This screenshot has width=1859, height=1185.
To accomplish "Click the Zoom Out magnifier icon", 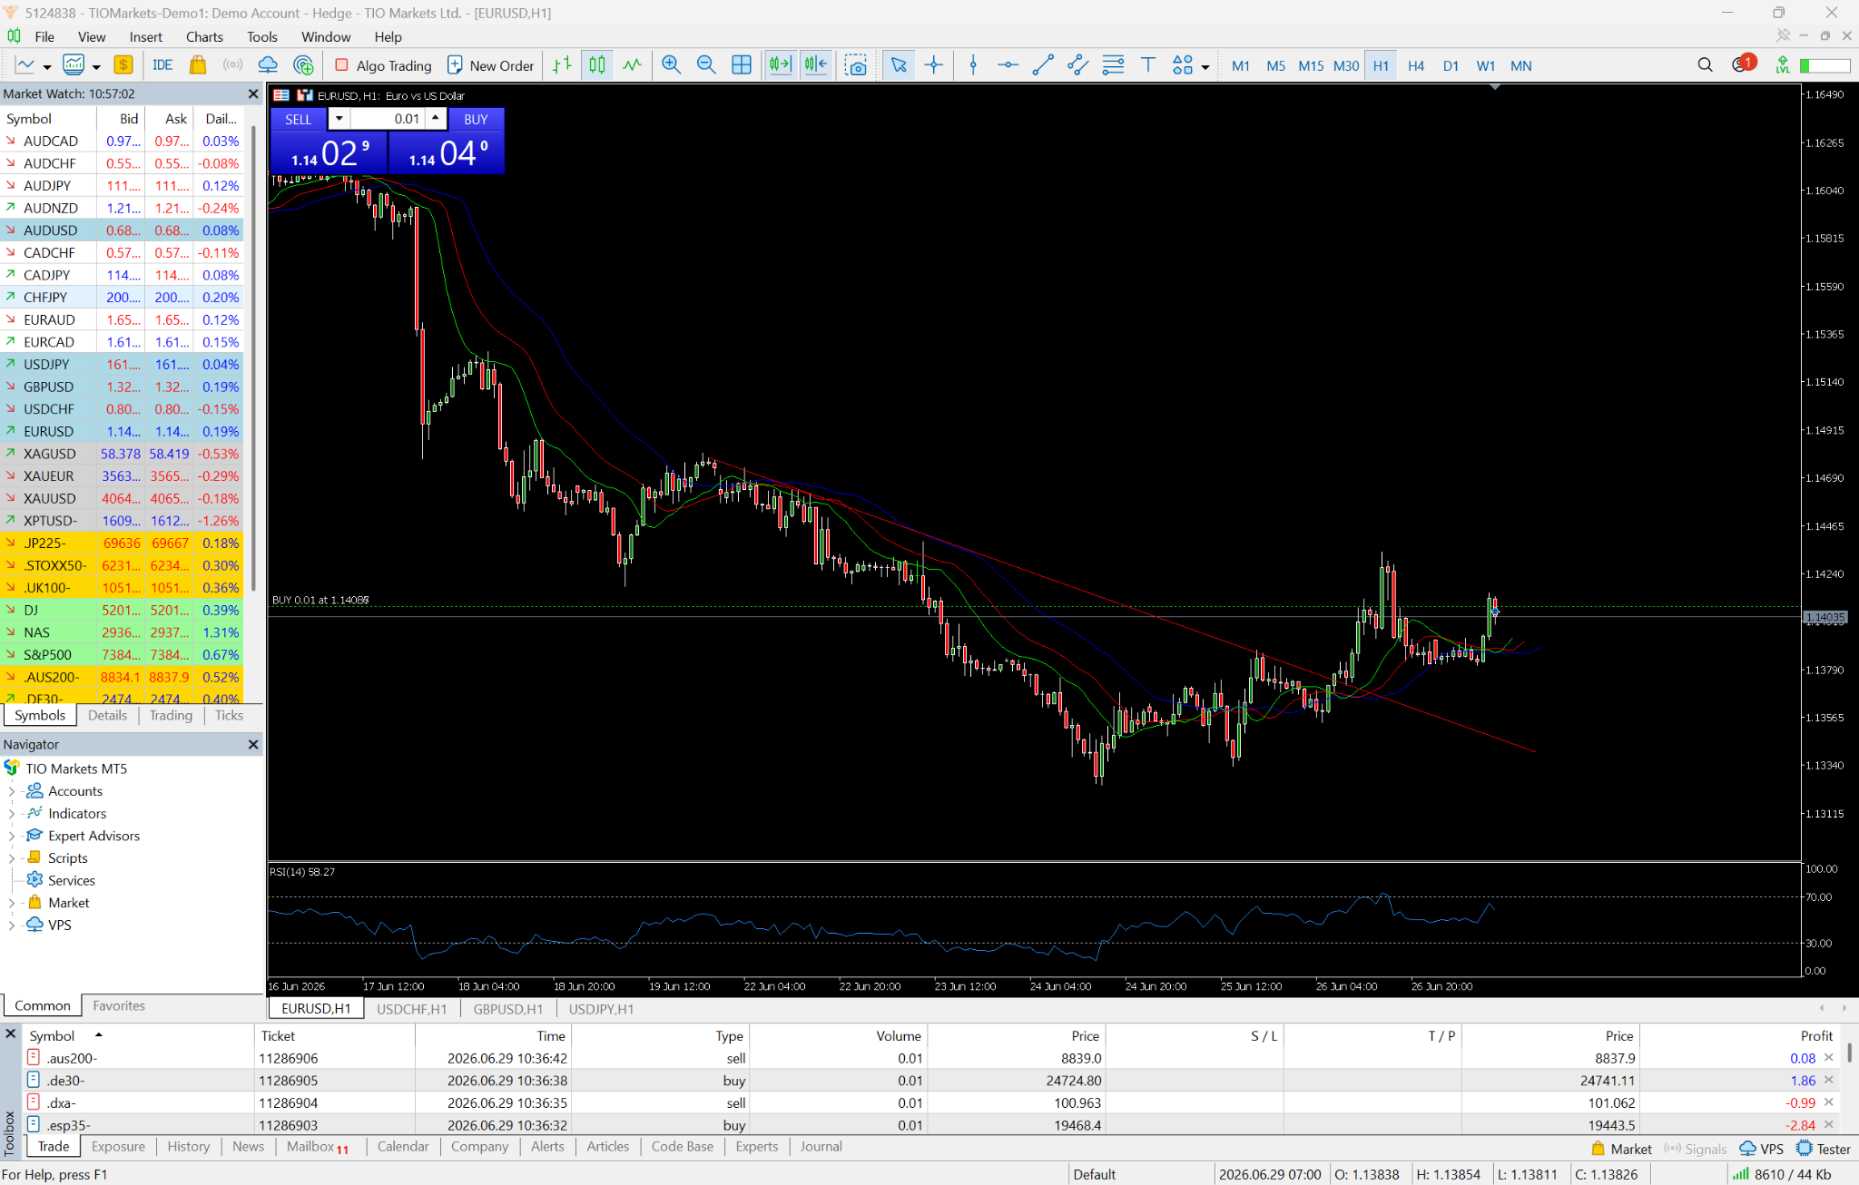I will pyautogui.click(x=706, y=65).
